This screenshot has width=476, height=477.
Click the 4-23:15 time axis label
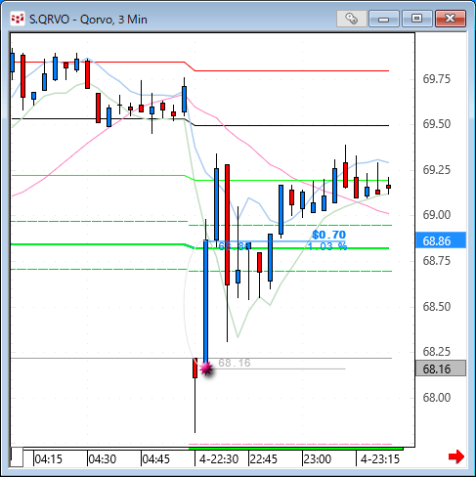(x=380, y=459)
